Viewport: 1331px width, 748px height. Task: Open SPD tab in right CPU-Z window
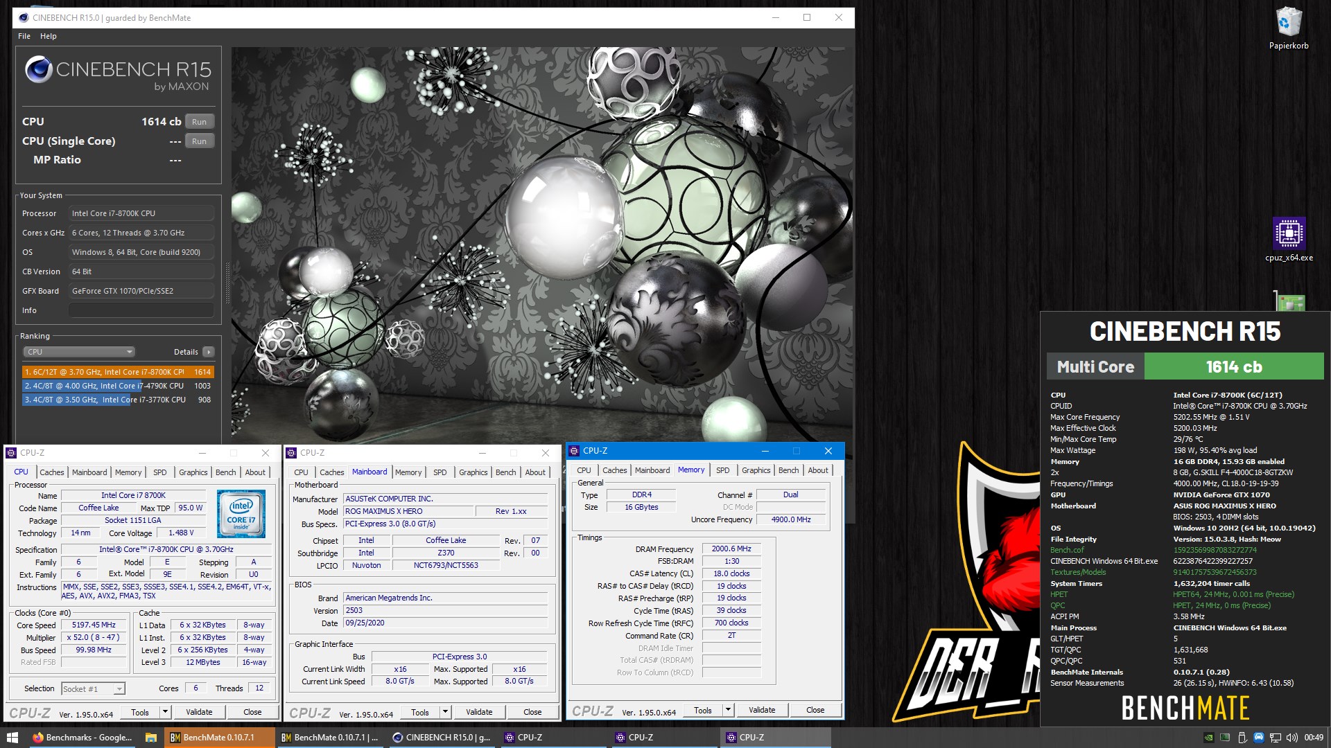pyautogui.click(x=723, y=470)
